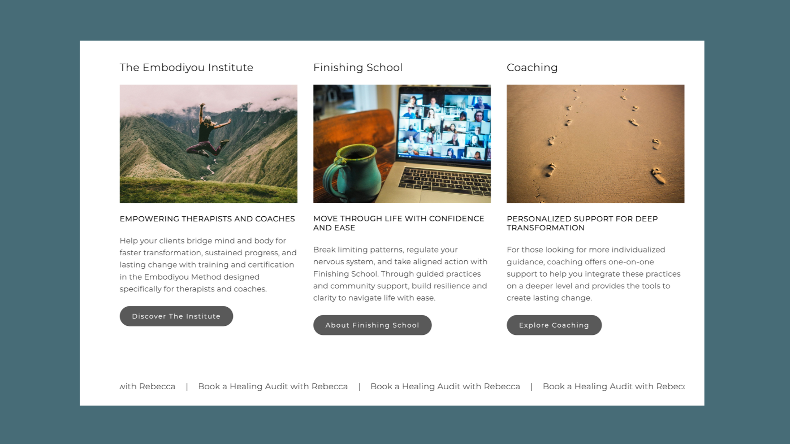
Task: Click The Embodiyou Institute heading
Action: 186,67
